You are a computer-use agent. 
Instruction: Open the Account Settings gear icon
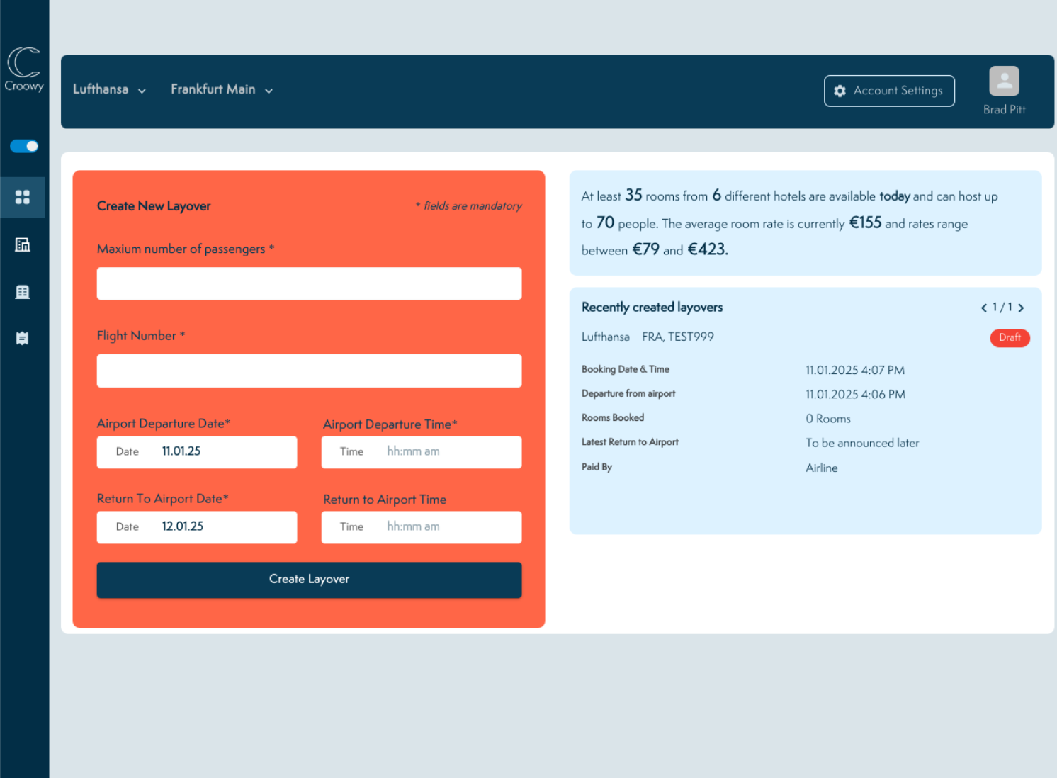click(840, 91)
